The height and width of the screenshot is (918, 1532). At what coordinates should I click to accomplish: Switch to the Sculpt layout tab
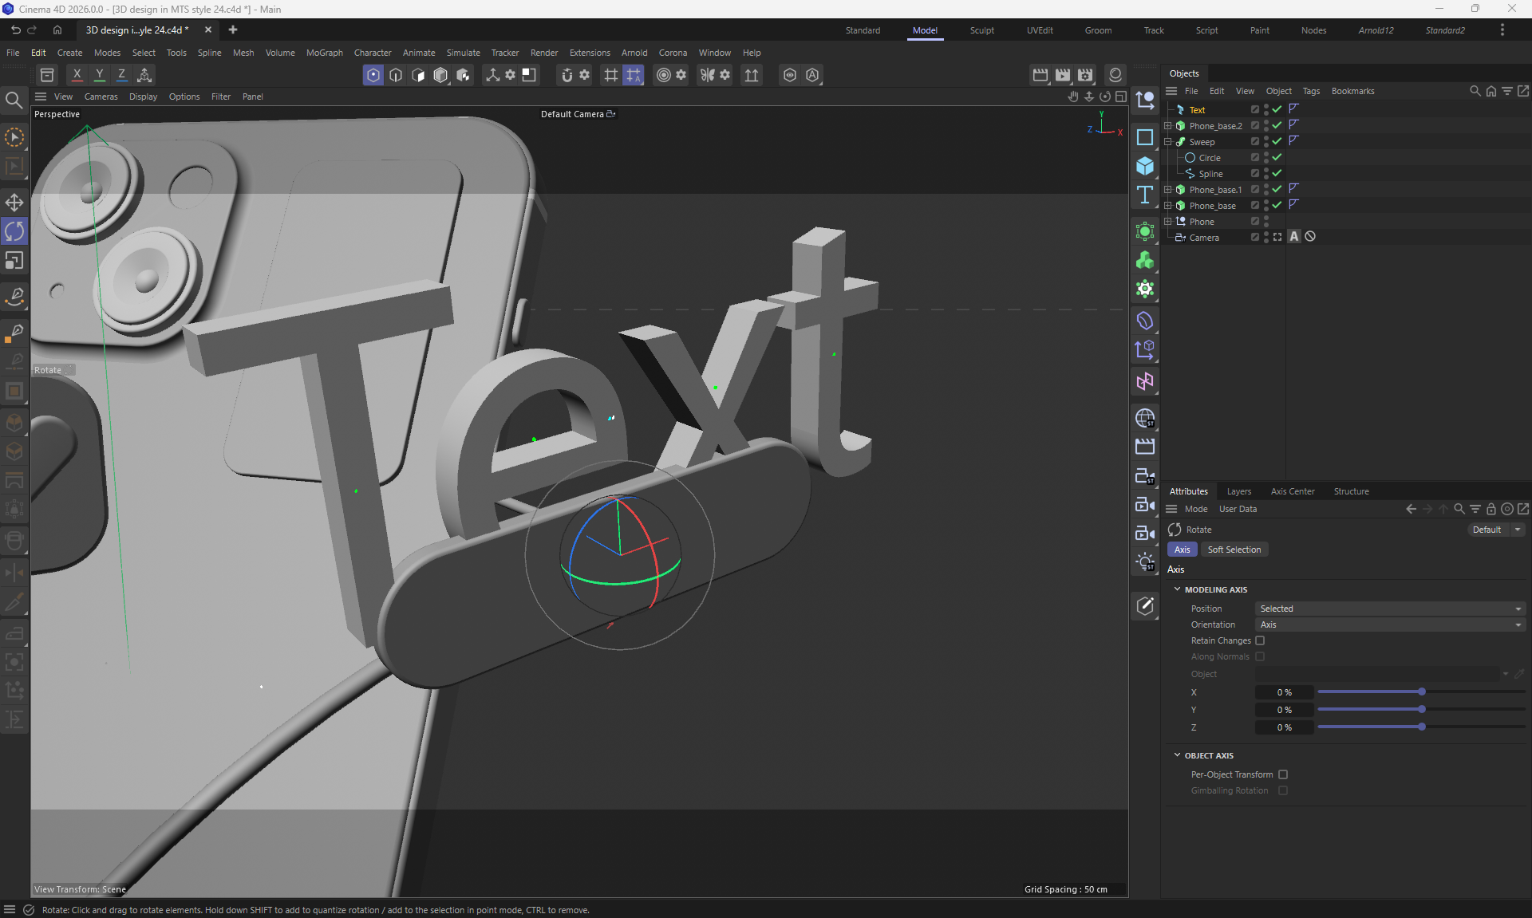coord(981,30)
